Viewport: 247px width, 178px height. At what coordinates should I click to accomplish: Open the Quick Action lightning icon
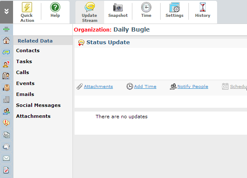[x=27, y=7]
